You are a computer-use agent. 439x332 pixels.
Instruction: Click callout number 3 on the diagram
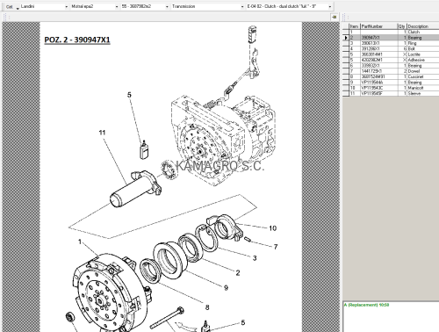[x=255, y=258]
